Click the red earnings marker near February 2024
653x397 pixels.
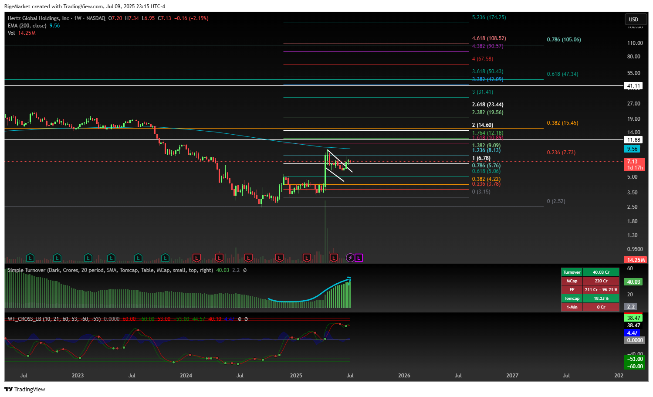[196, 258]
